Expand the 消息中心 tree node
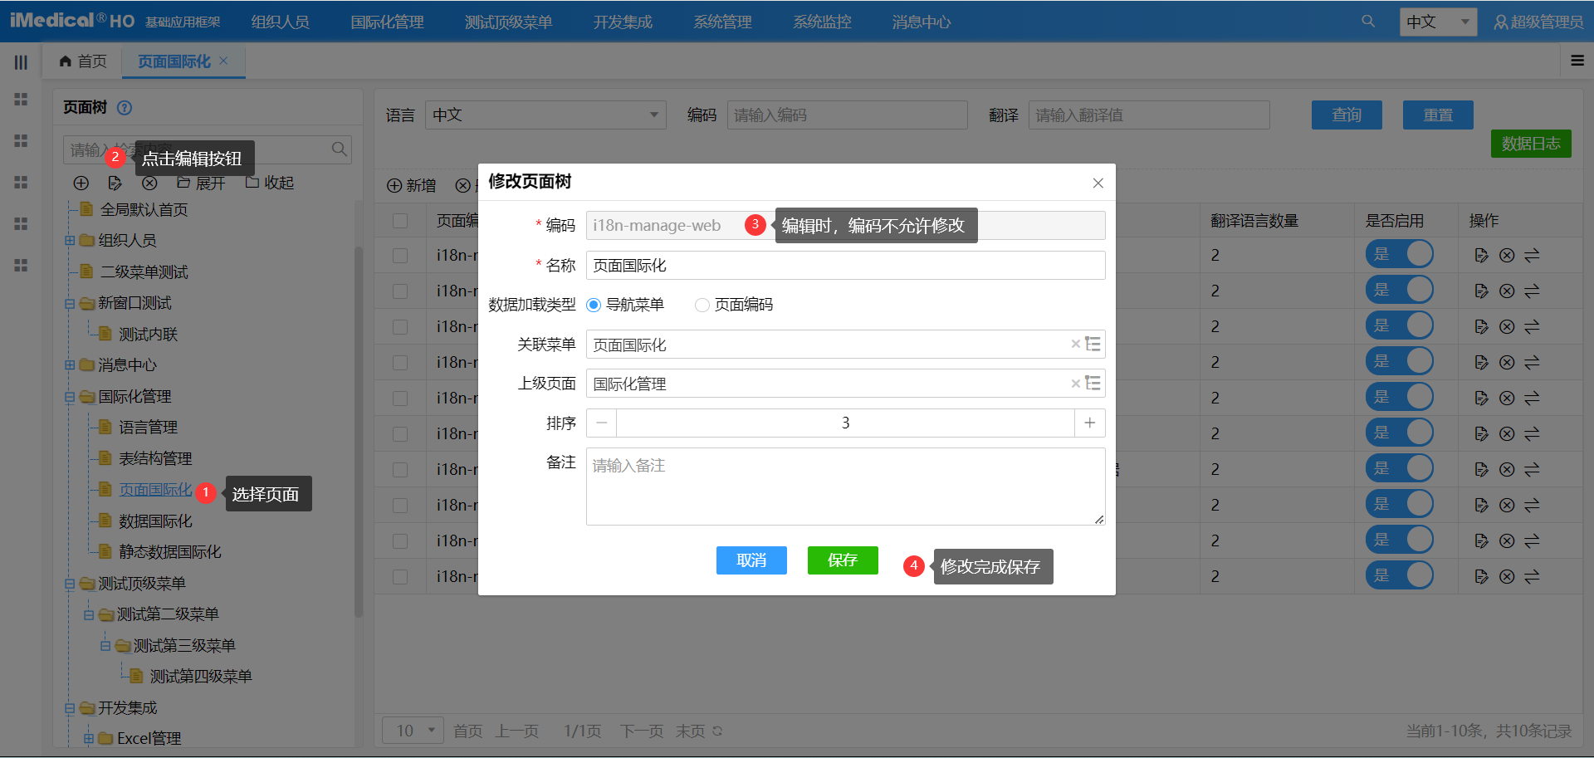Image resolution: width=1594 pixels, height=758 pixels. click(70, 365)
